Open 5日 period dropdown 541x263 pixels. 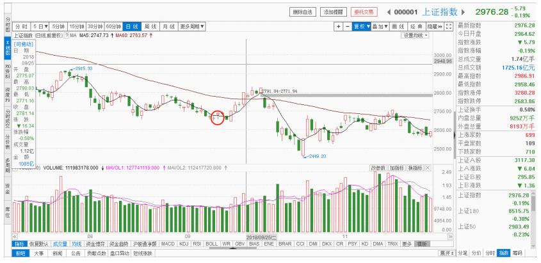(x=41, y=26)
